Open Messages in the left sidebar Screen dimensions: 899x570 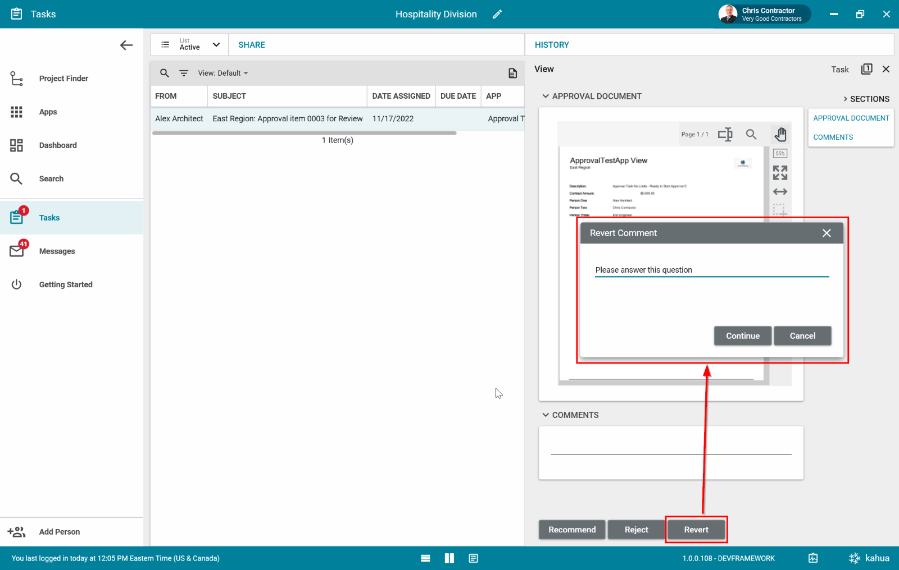point(57,251)
